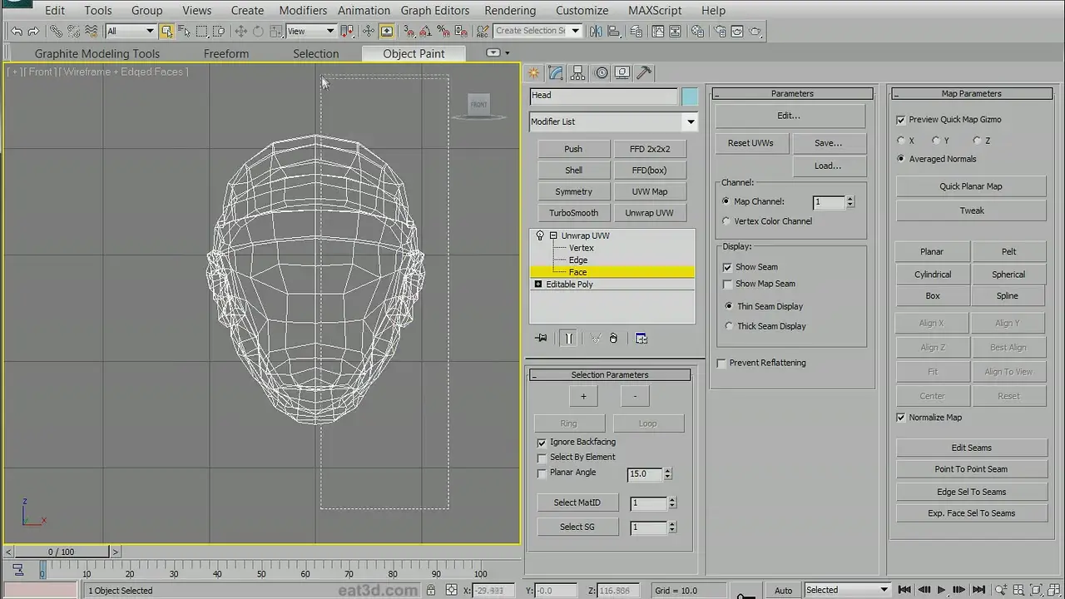Disable the Show Seam checkbox
The image size is (1065, 599).
coord(727,267)
